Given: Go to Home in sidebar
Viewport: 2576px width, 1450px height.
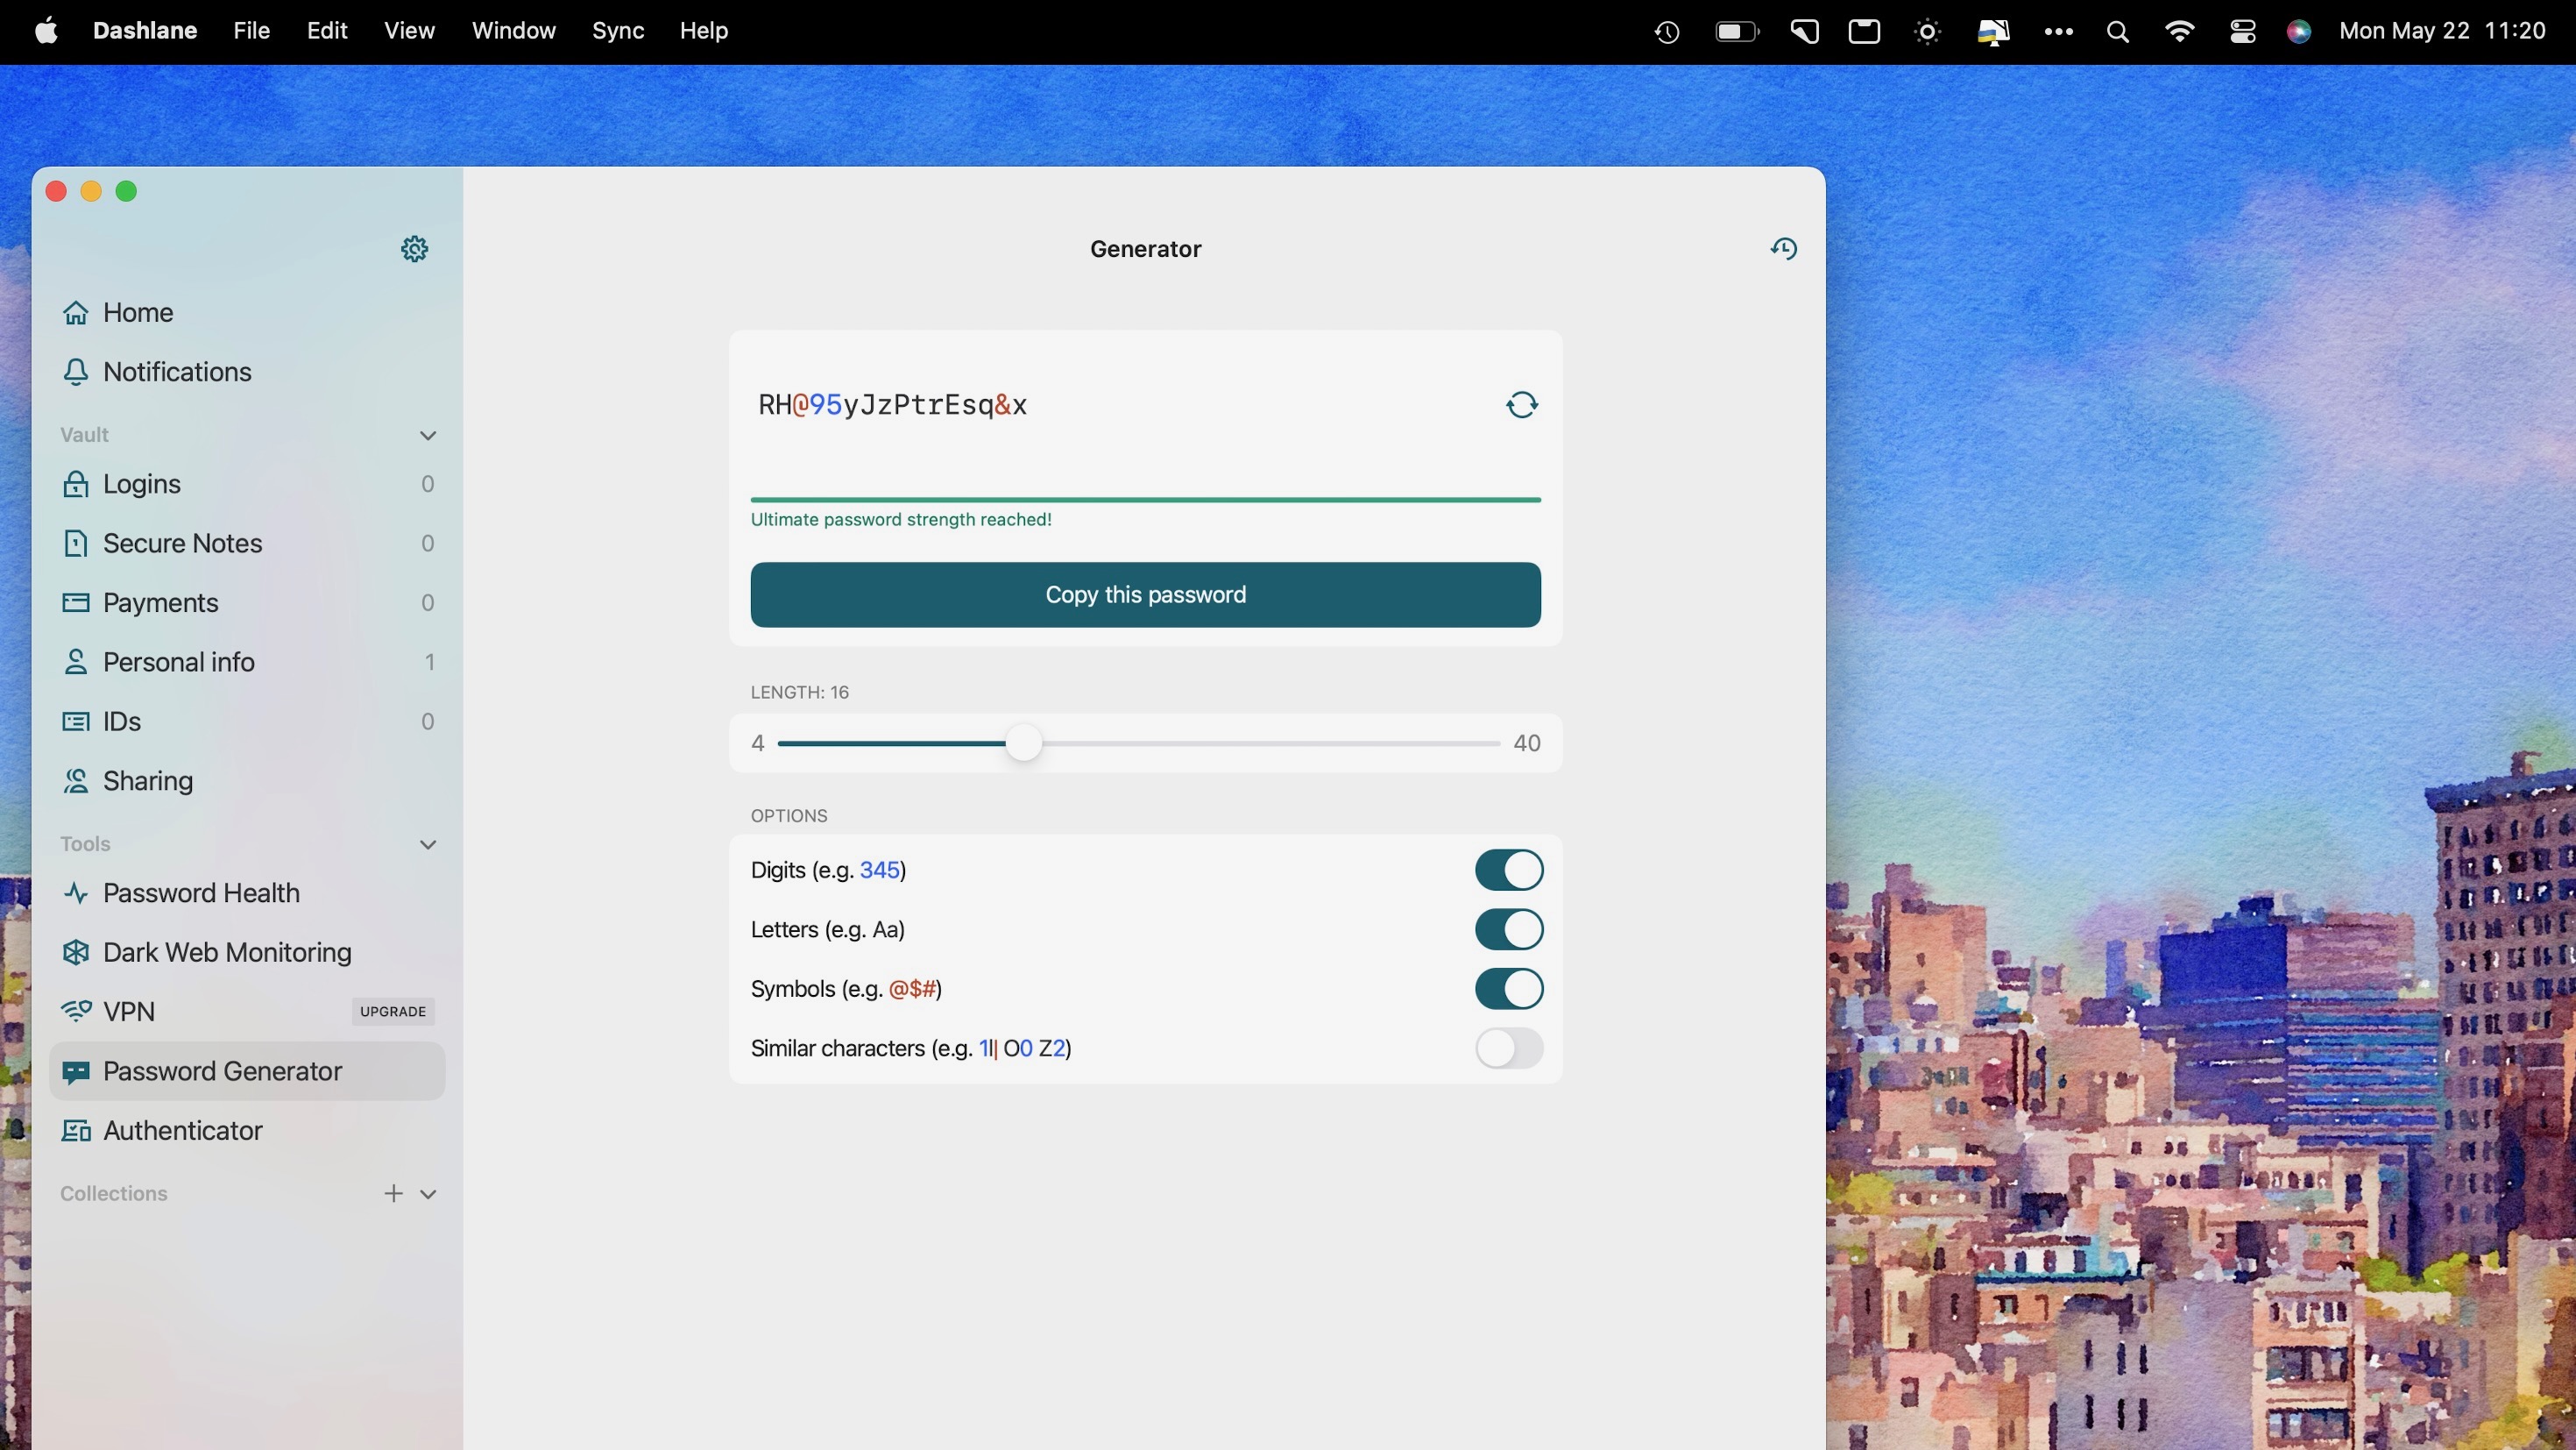Looking at the screenshot, I should tap(247, 313).
